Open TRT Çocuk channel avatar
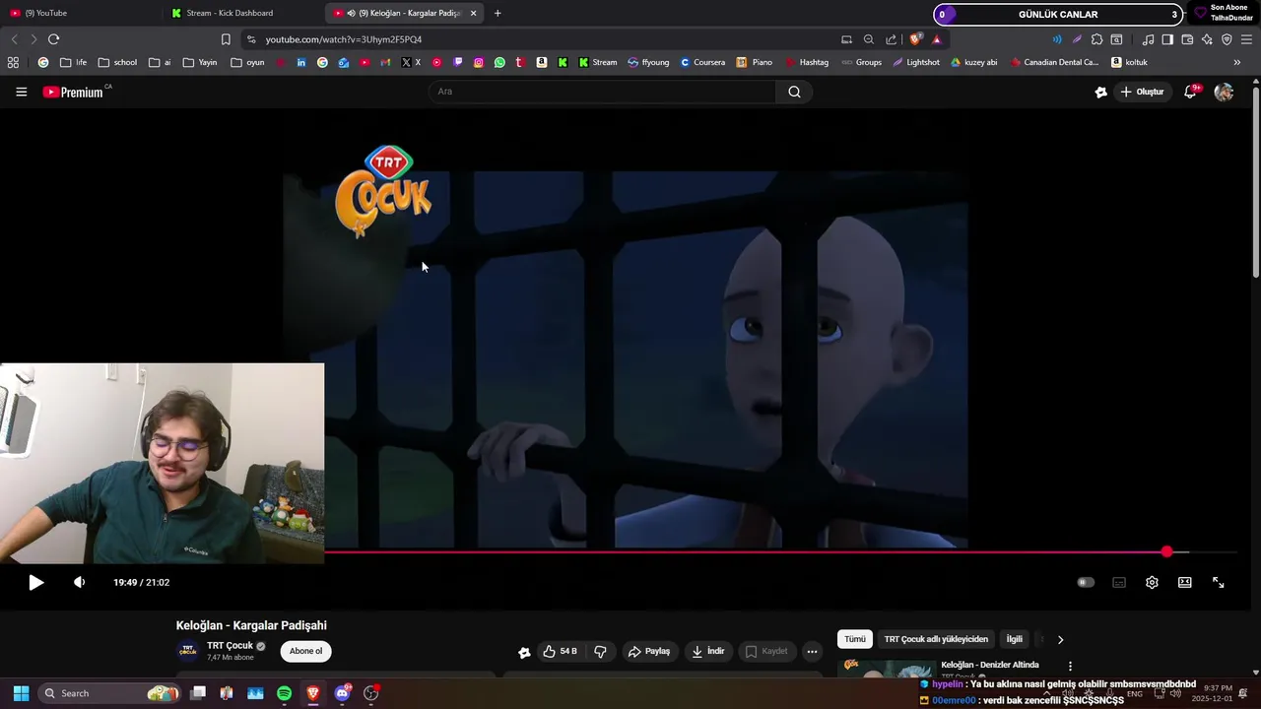Viewport: 1261px width, 709px height. pyautogui.click(x=187, y=651)
